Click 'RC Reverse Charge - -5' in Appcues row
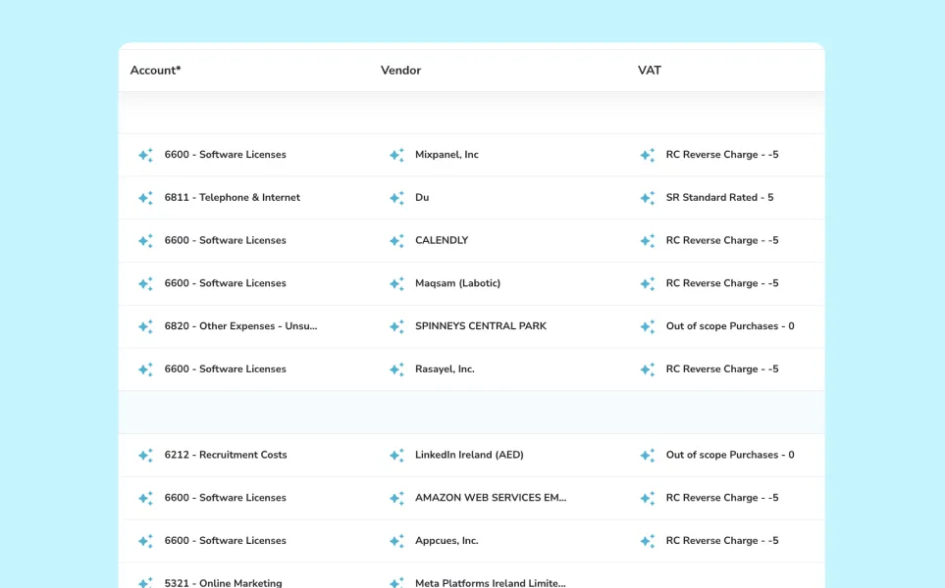This screenshot has height=588, width=945. [722, 540]
